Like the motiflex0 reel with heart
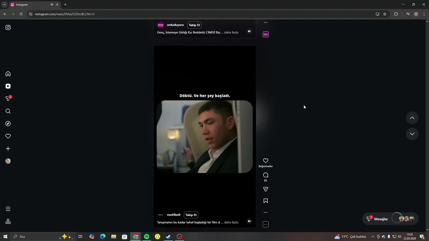This screenshot has height=241, width=429. [x=265, y=161]
